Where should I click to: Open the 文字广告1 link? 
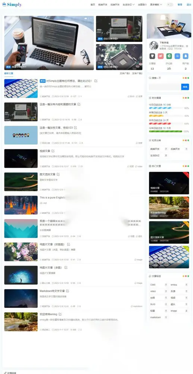tap(125, 73)
